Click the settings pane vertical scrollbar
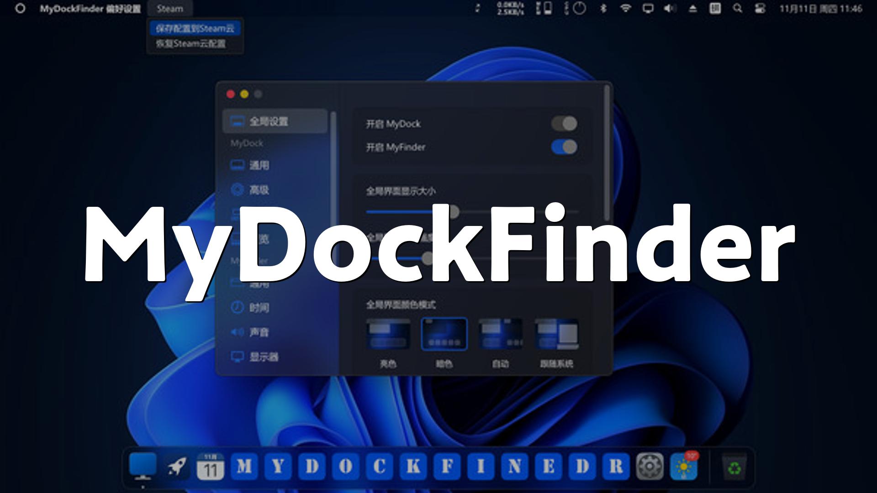877x493 pixels. click(607, 153)
